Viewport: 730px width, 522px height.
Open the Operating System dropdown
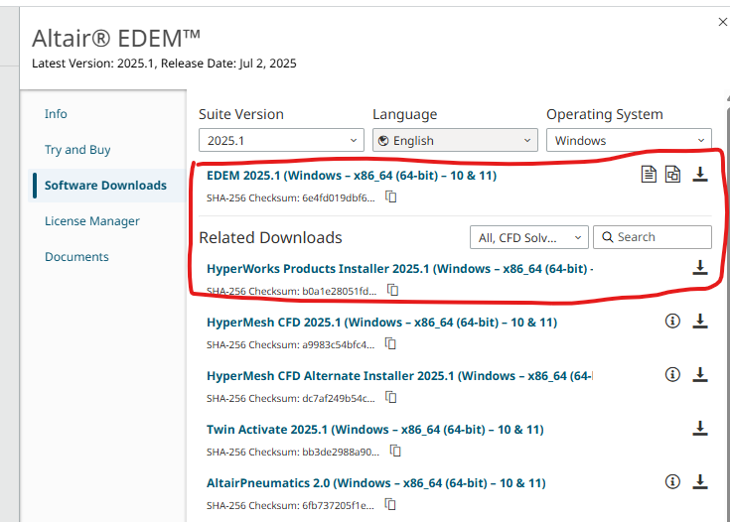629,140
